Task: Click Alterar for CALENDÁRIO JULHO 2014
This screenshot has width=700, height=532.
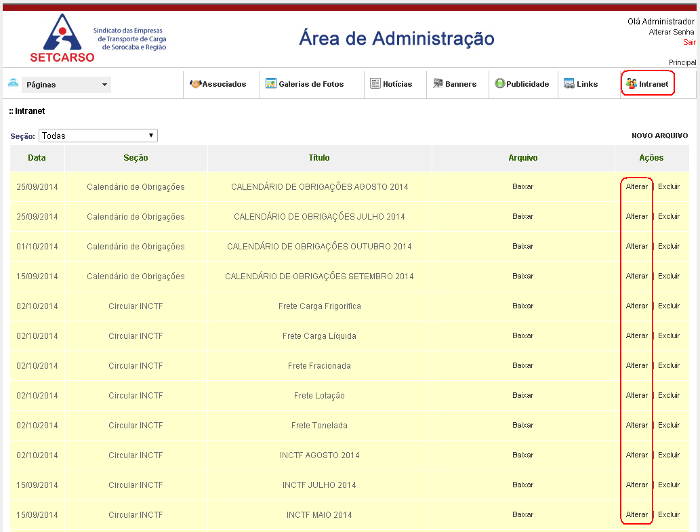Action: coord(636,216)
